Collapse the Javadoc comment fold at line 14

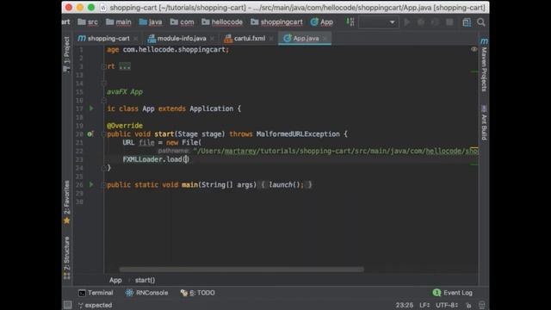(103, 84)
